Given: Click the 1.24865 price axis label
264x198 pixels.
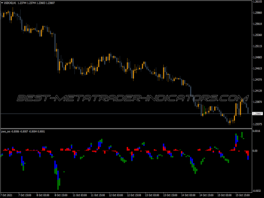Looking at the screenshot, I should tap(258, 57).
